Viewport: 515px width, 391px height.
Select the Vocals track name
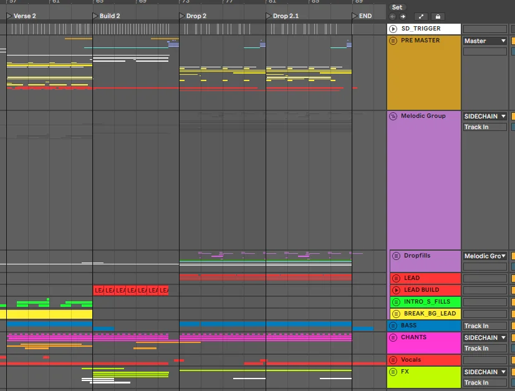[410, 359]
